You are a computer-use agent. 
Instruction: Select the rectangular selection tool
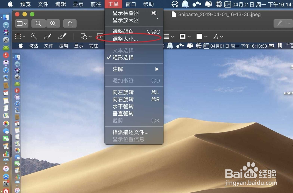[x=18, y=36]
